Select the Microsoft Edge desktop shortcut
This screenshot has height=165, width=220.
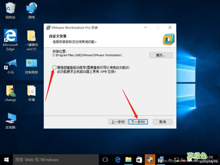pyautogui.click(x=10, y=40)
